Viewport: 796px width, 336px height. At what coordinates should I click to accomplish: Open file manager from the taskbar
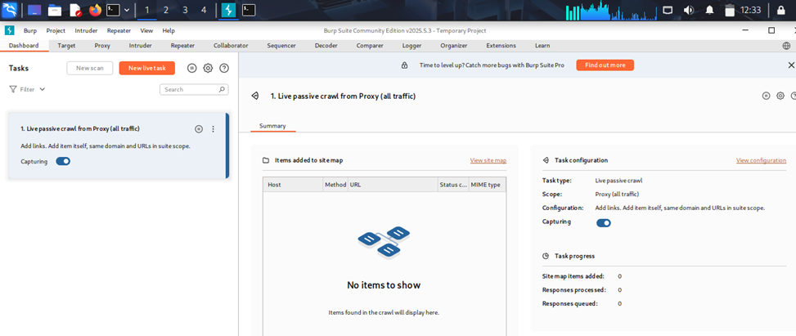pos(55,10)
